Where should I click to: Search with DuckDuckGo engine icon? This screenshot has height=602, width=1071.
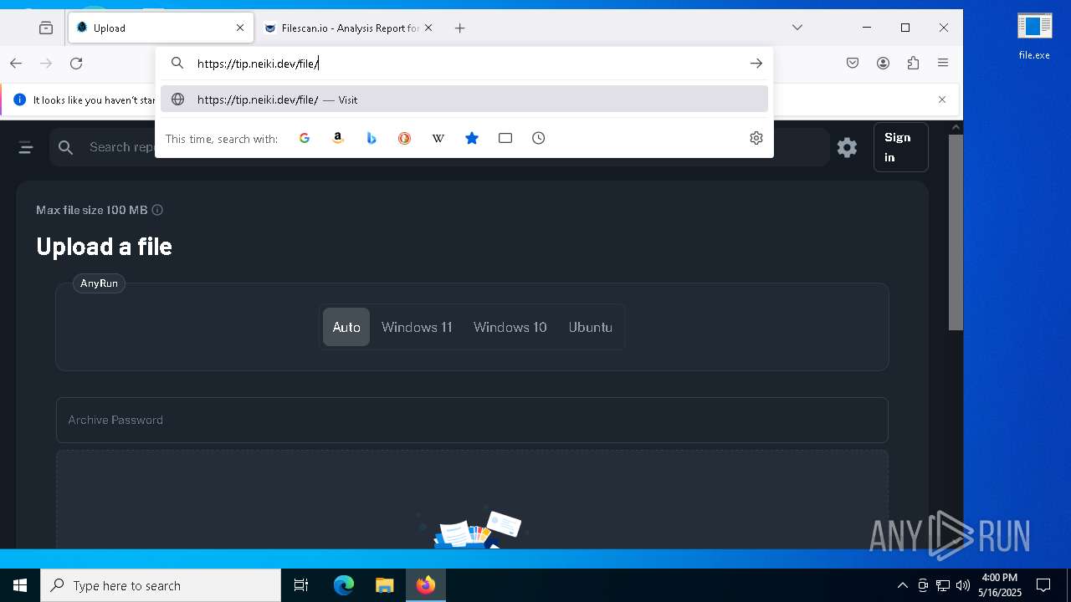[x=404, y=138]
